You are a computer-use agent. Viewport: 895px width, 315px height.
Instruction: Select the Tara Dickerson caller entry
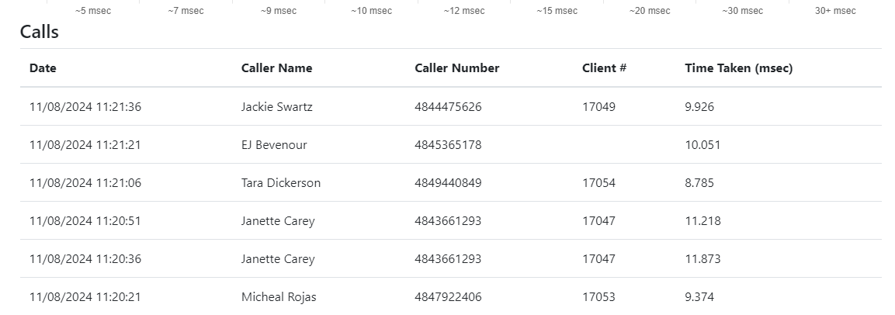click(x=280, y=183)
